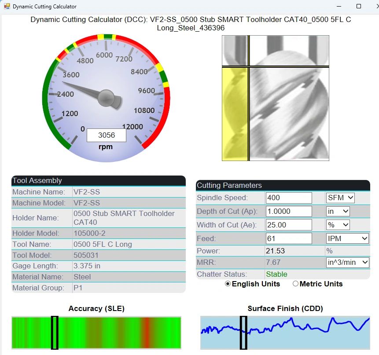379x355 pixels.
Task: Open the SFM spindle speed unit dropdown
Action: [x=340, y=198]
